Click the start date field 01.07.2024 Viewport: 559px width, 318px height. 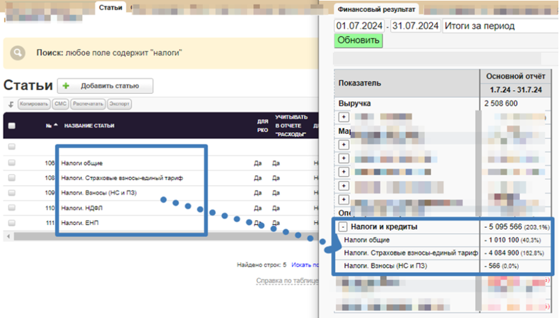point(359,26)
